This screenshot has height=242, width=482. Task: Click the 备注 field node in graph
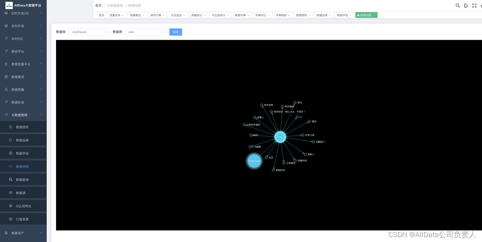click(295, 103)
